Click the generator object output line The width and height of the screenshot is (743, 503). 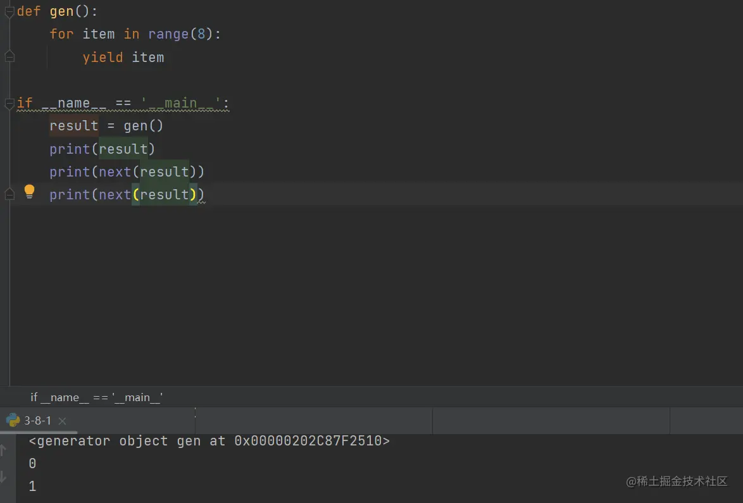click(209, 441)
